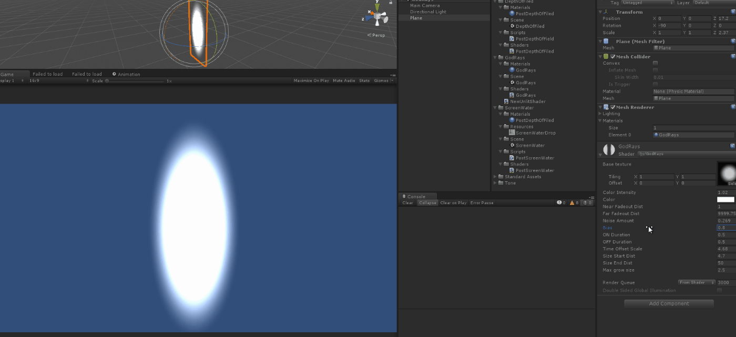Image resolution: width=736 pixels, height=337 pixels.
Task: Select the PostScreenWater shader asset
Action: tap(531, 171)
